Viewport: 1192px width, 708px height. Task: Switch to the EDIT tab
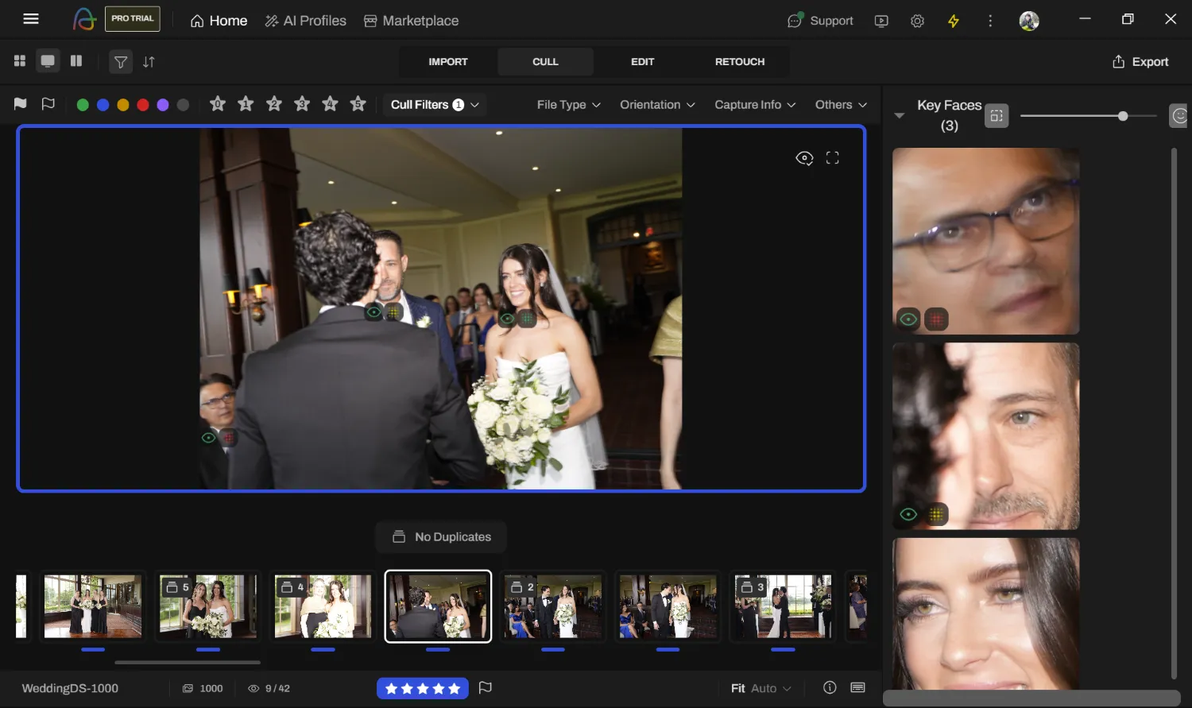[x=643, y=61]
